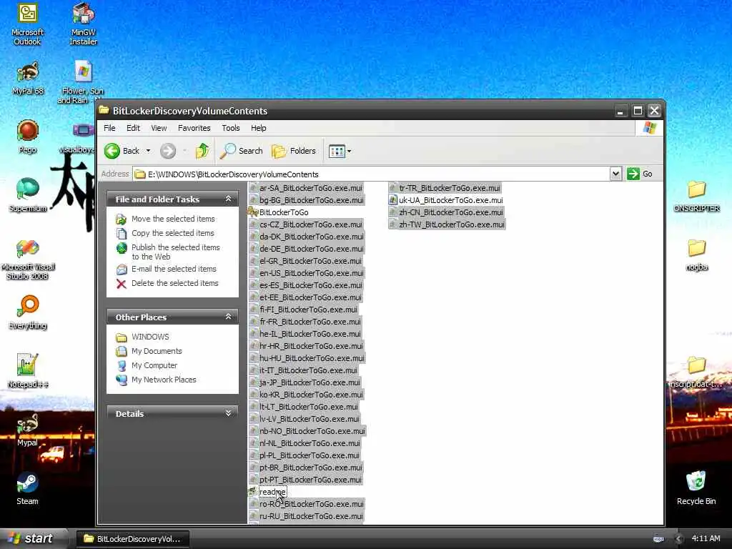Image resolution: width=732 pixels, height=549 pixels.
Task: Open the Views dropdown arrow
Action: [349, 151]
